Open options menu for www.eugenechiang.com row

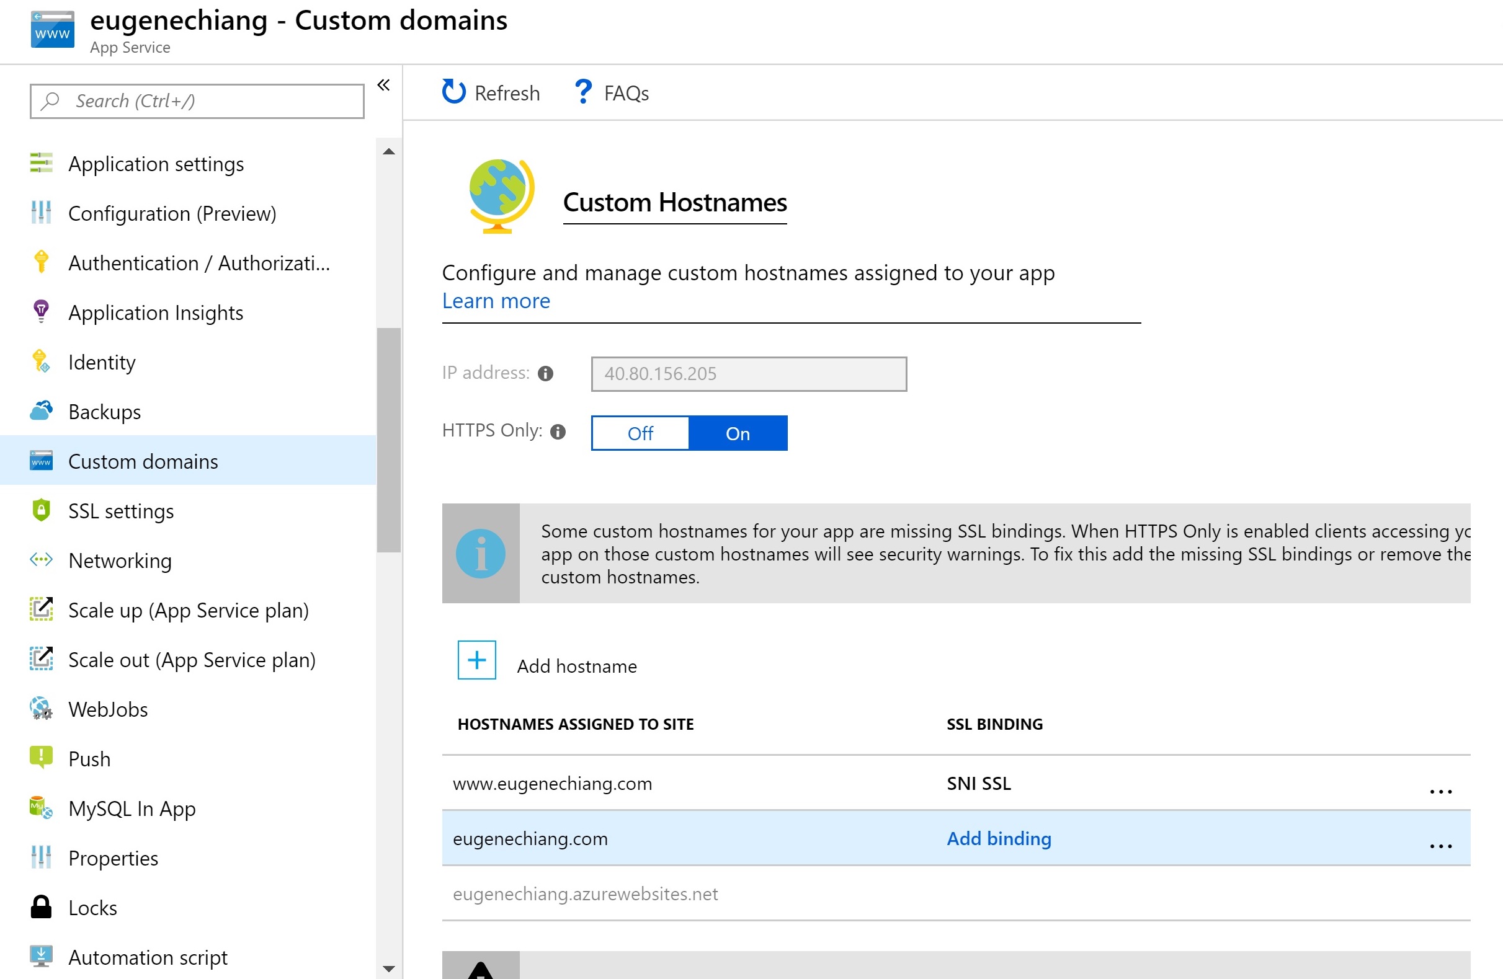(1441, 791)
